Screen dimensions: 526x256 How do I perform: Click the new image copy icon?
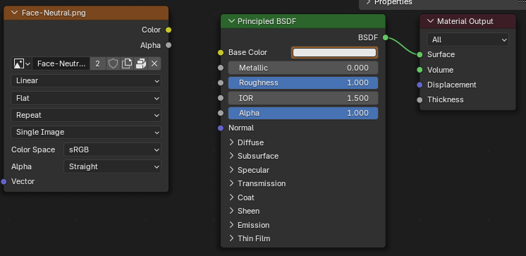tap(127, 63)
